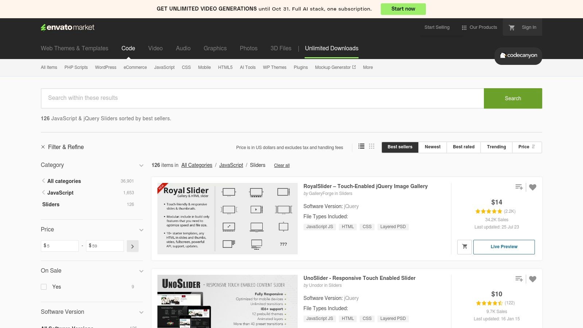Clear all applied filters
This screenshot has height=328, width=583.
282,165
